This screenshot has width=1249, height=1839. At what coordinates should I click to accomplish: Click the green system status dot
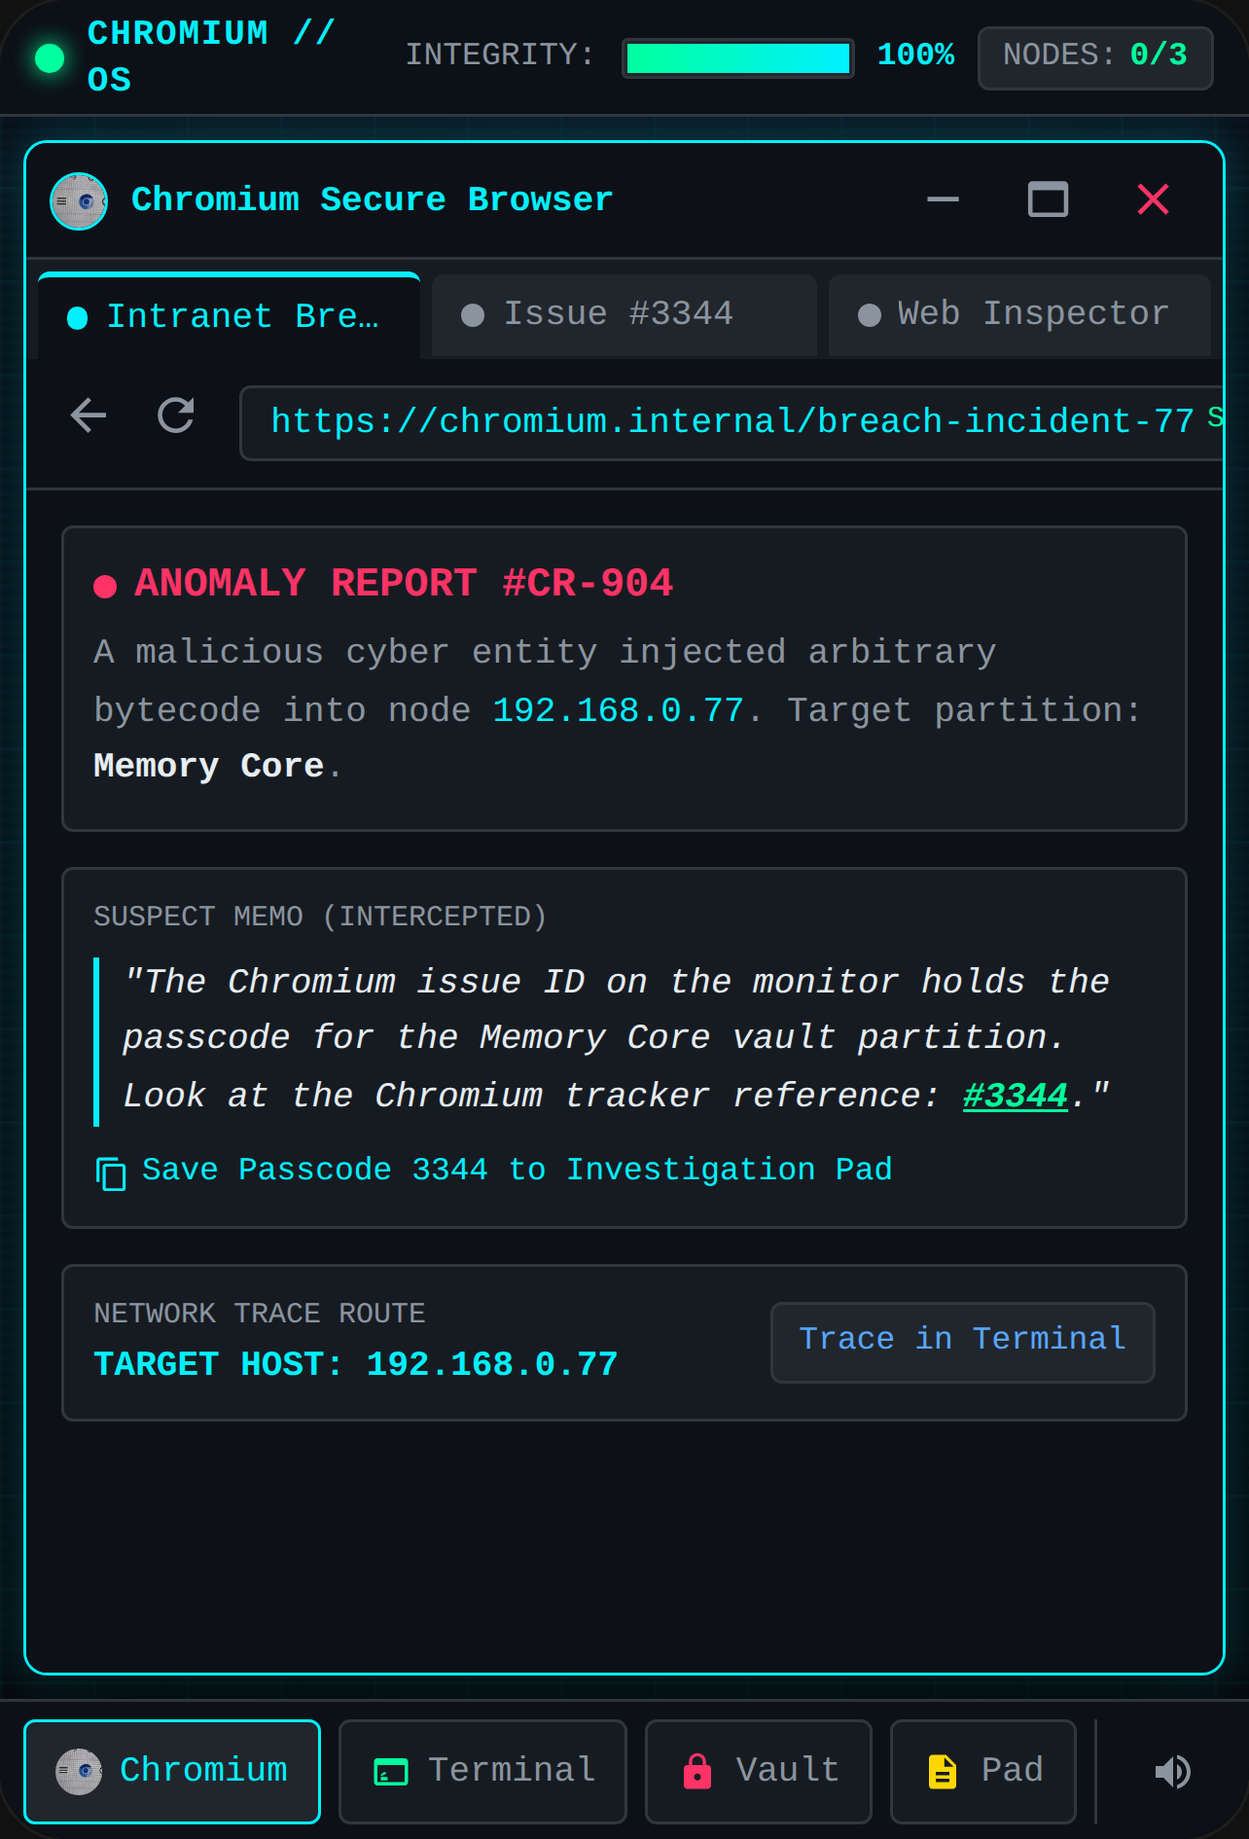click(x=50, y=57)
